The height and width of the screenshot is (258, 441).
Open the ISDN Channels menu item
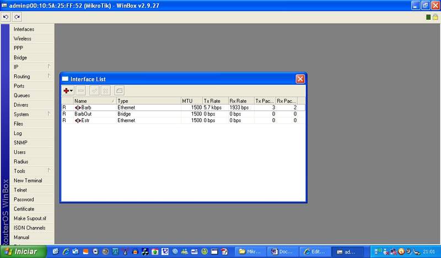click(x=29, y=228)
